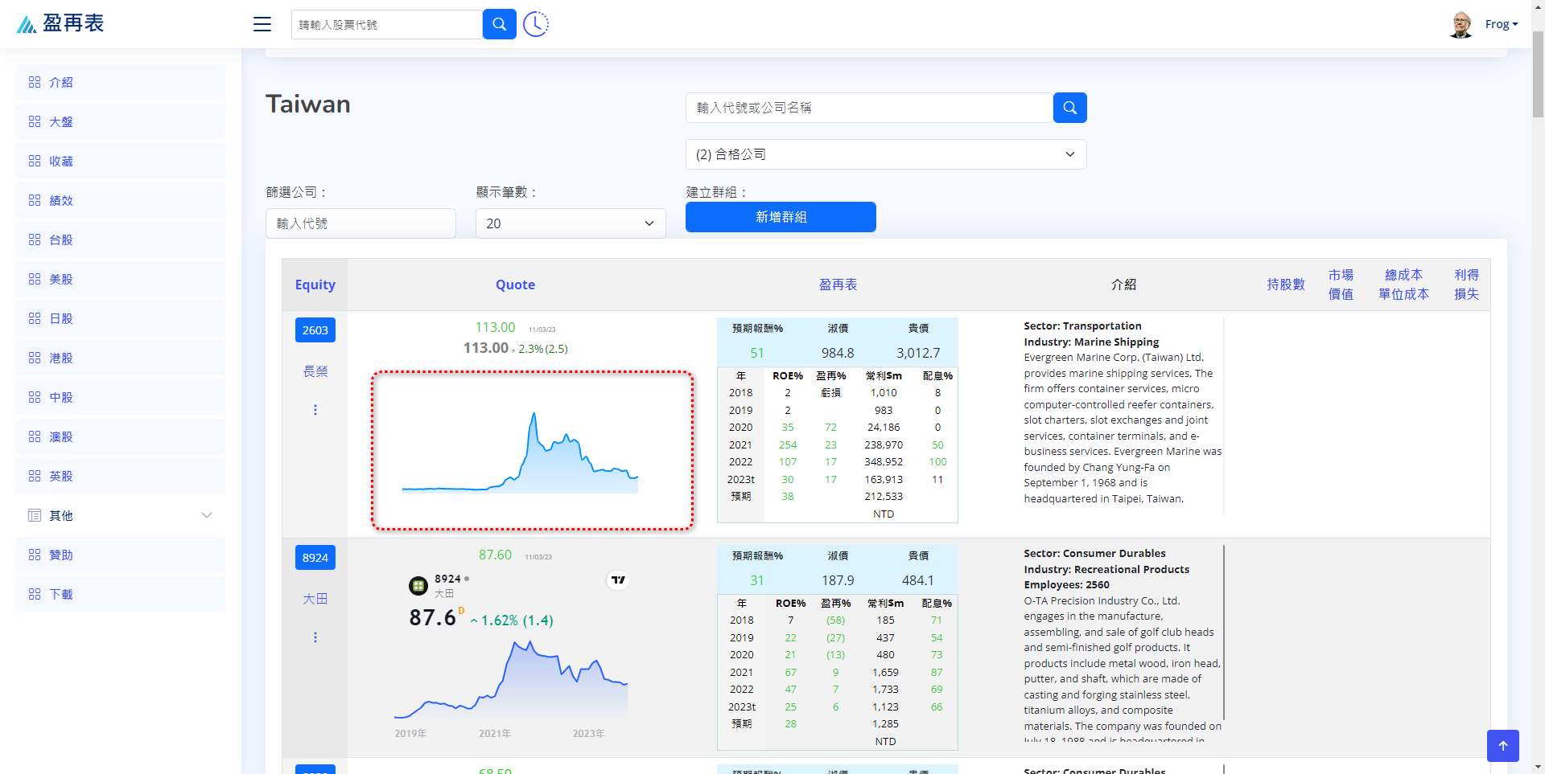Click the company name search magnifier button
The width and height of the screenshot is (1545, 774).
[x=1069, y=108]
